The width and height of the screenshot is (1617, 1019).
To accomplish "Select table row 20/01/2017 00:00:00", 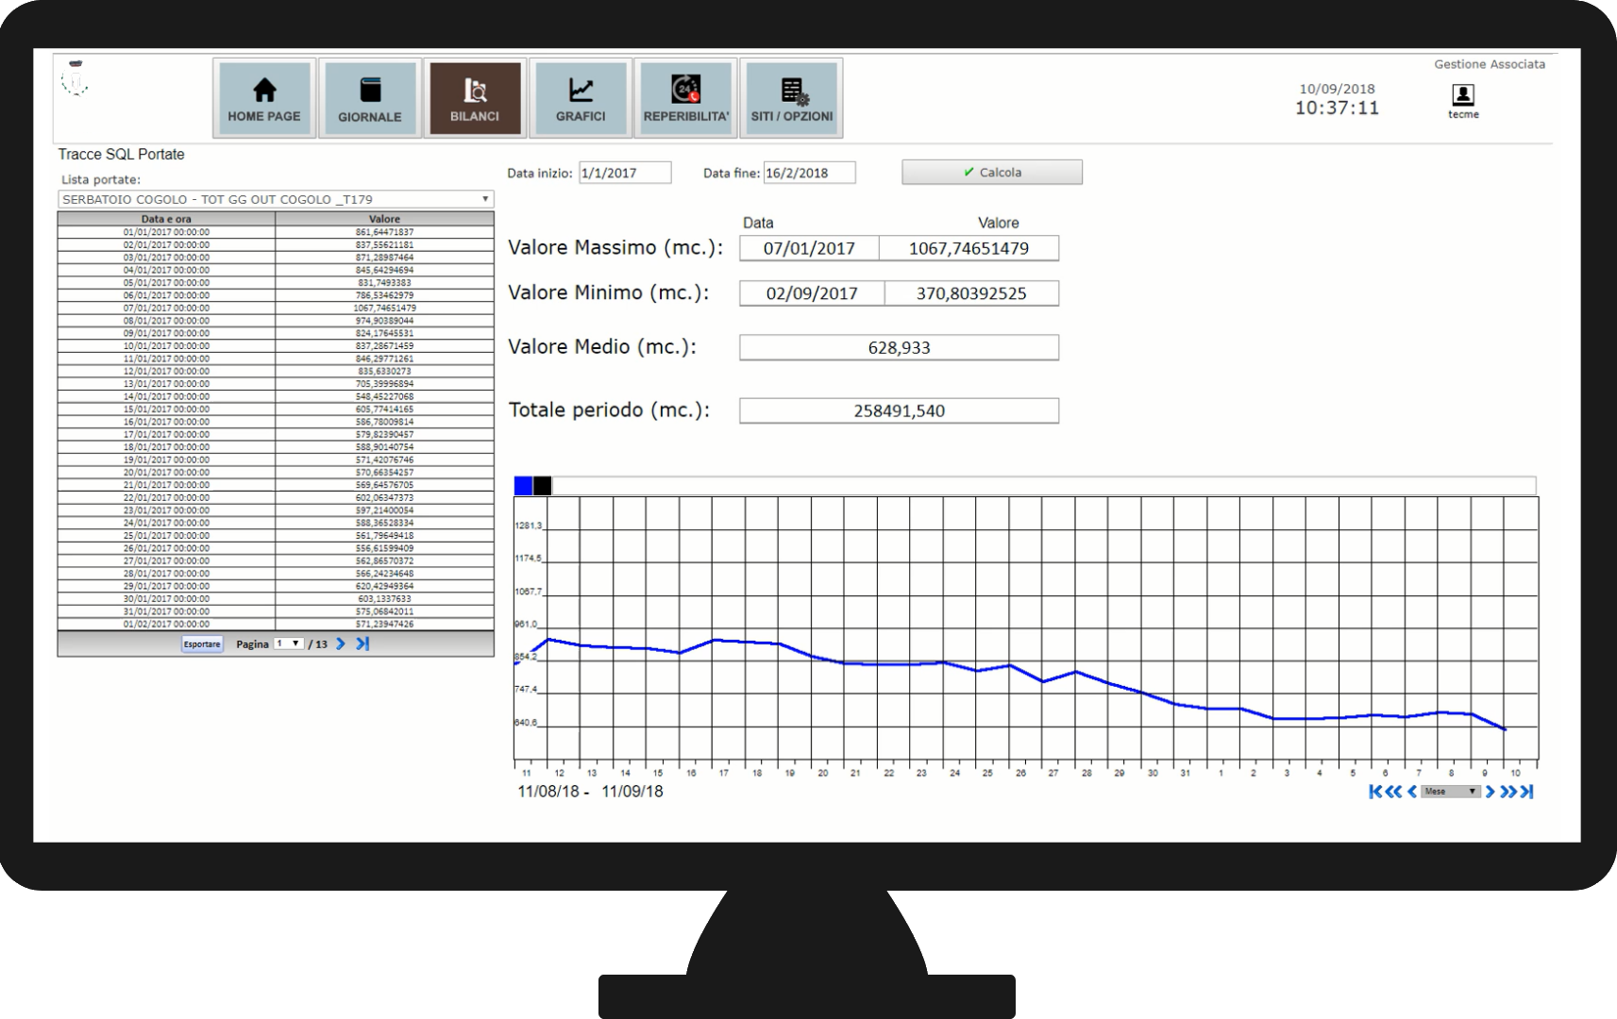I will coord(276,472).
